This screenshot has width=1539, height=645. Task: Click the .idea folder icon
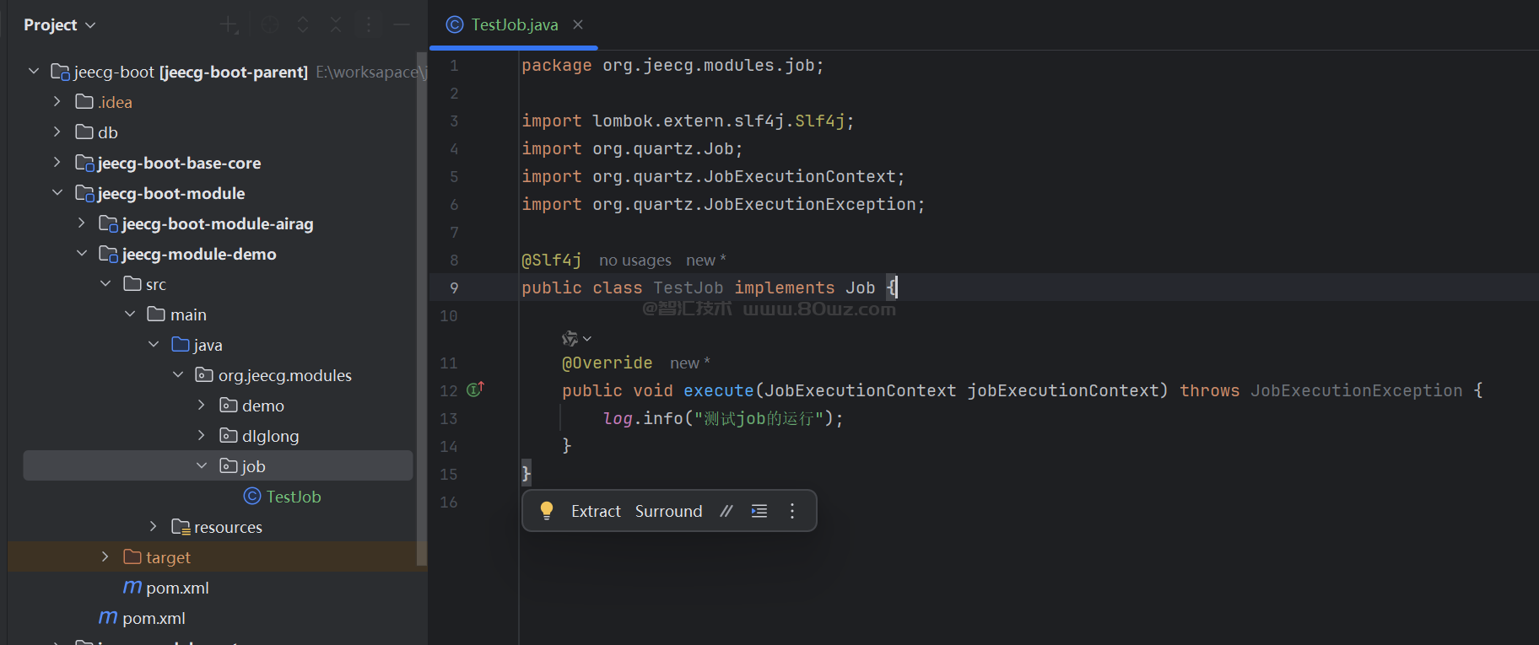pyautogui.click(x=84, y=101)
